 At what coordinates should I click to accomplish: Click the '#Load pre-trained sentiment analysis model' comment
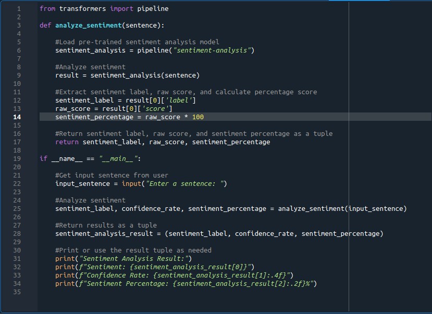(137, 42)
